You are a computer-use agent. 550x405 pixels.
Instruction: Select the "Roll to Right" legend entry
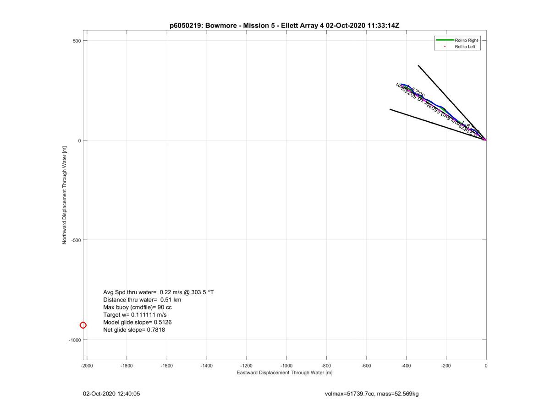pyautogui.click(x=466, y=40)
